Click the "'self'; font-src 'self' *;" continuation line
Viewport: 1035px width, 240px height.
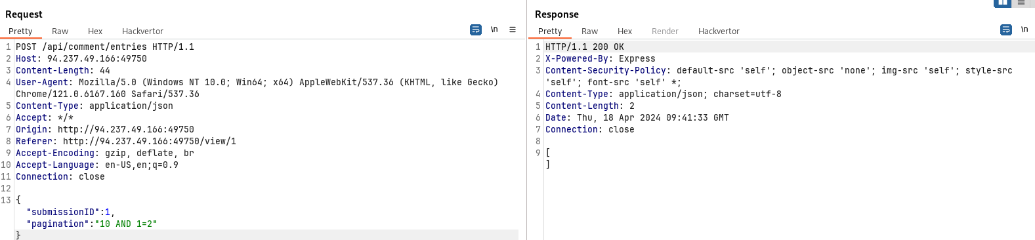[x=614, y=82]
